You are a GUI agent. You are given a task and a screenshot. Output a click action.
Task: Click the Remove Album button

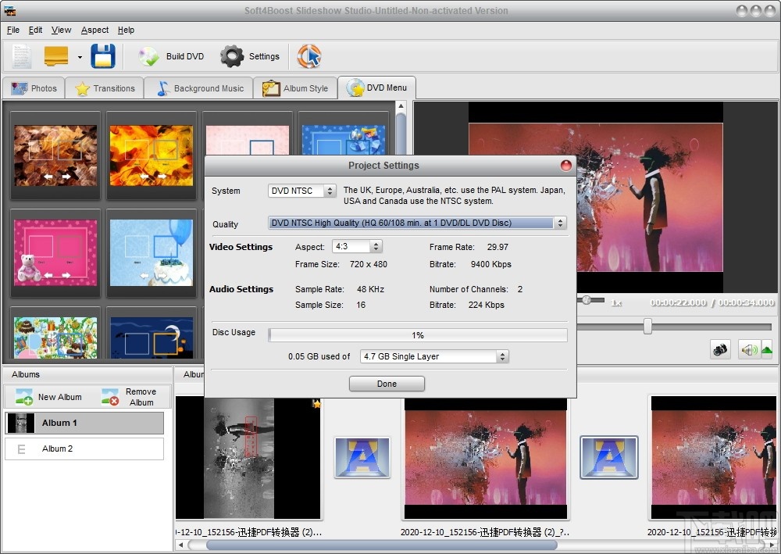coord(130,397)
